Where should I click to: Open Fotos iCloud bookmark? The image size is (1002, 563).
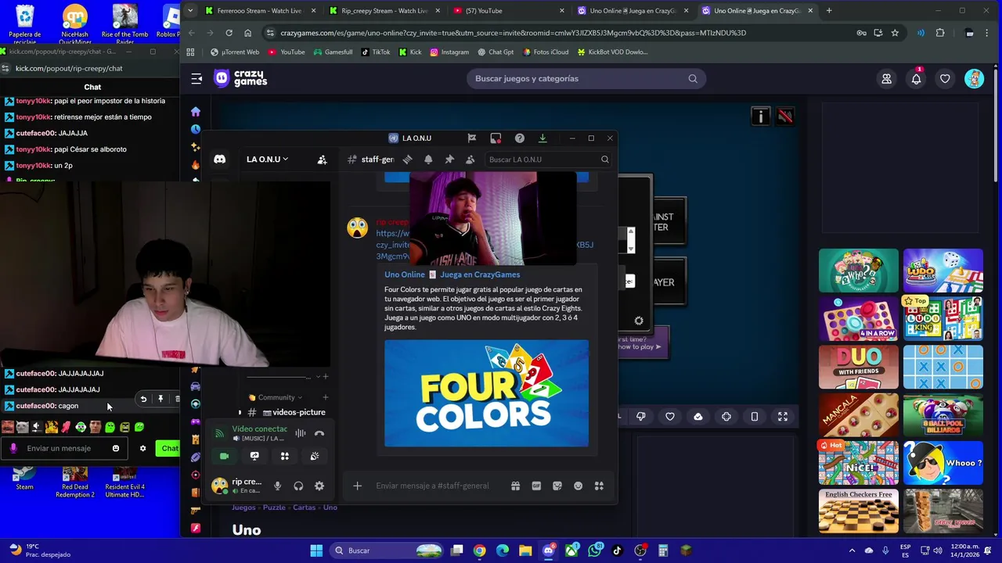pos(545,52)
